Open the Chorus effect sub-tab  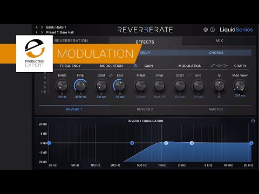pyautogui.click(x=216, y=53)
